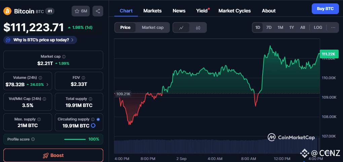
Task: Click the volume bars below the chart
Action: [217, 147]
